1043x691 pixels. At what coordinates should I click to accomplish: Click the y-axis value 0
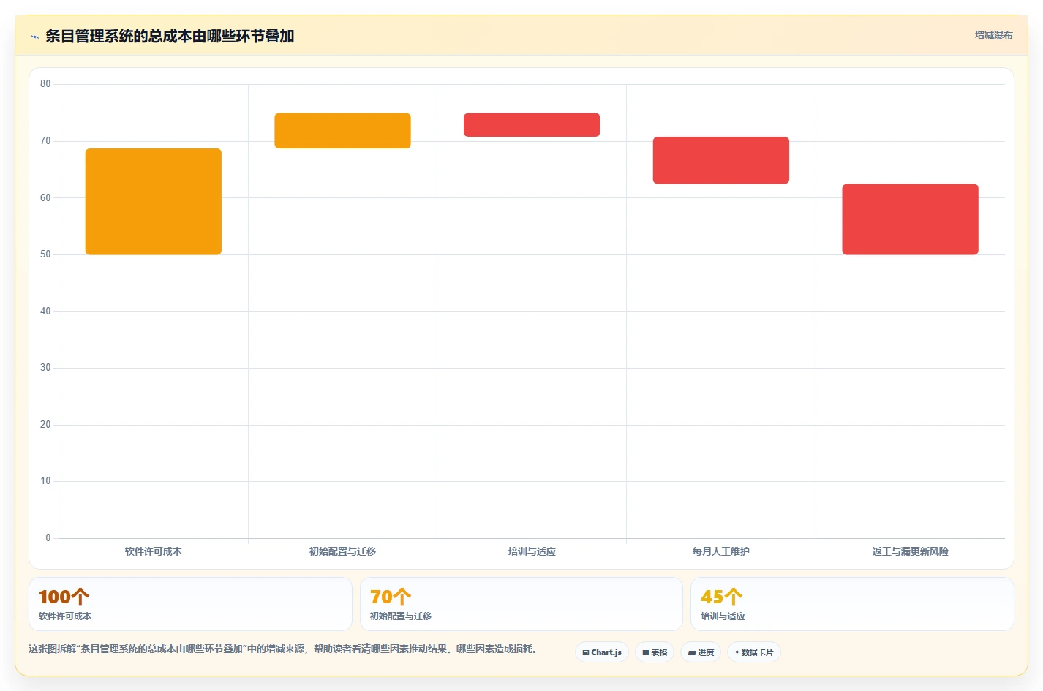pyautogui.click(x=48, y=538)
